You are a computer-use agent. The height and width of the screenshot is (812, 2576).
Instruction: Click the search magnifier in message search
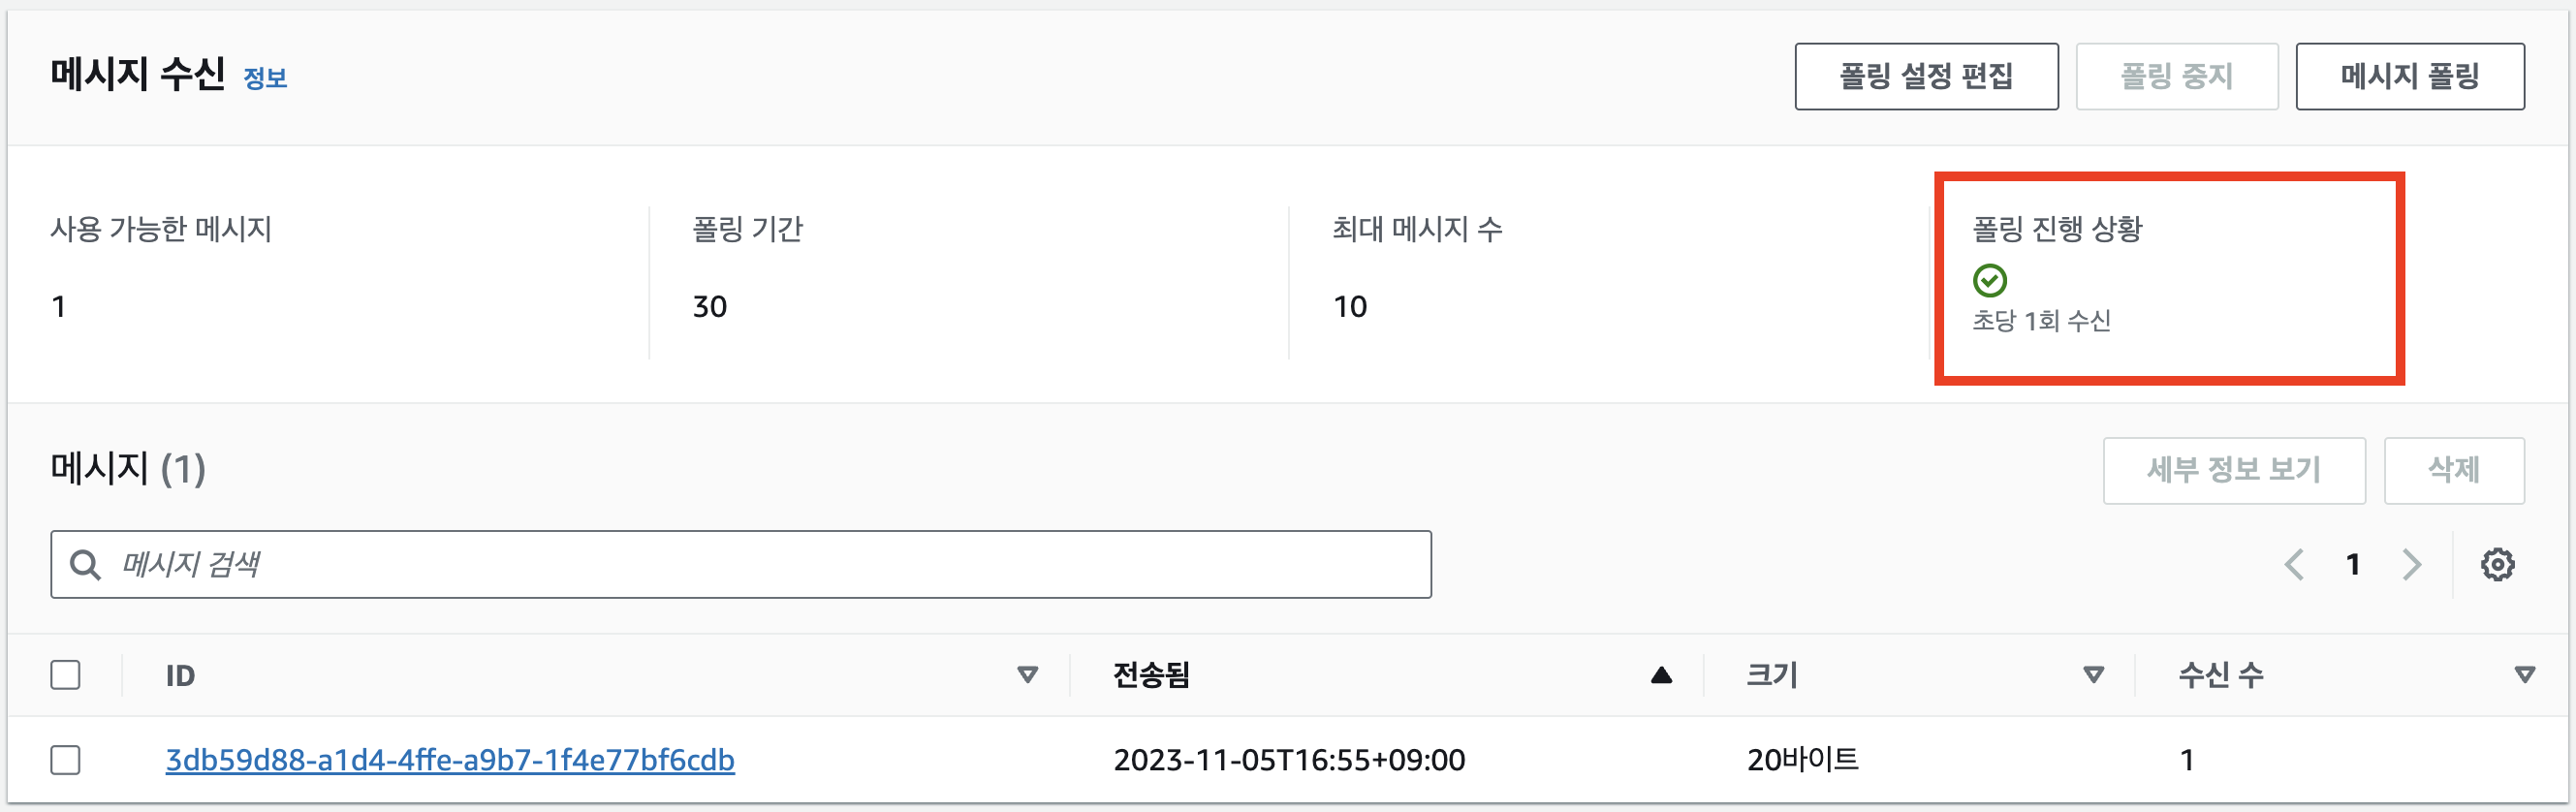coord(86,564)
